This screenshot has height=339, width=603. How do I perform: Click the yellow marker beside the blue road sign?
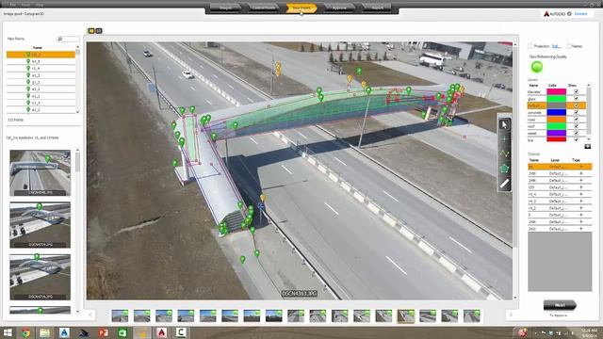pyautogui.click(x=263, y=198)
